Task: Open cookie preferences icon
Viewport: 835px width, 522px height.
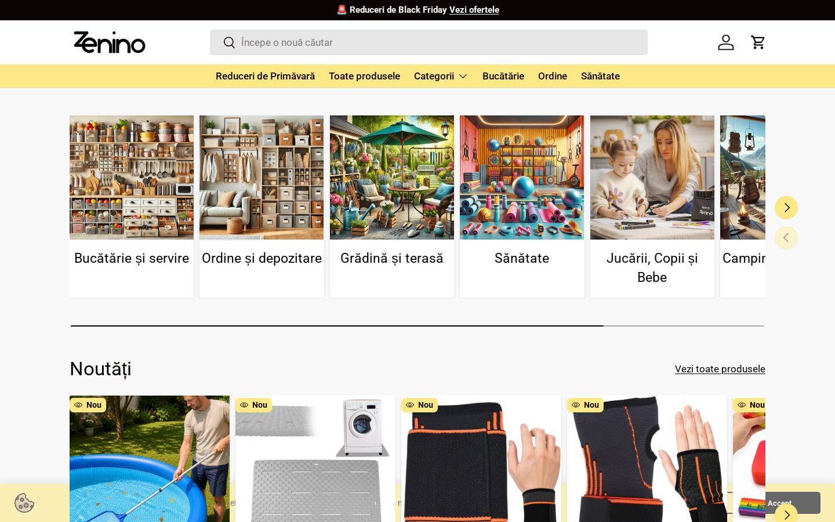Action: point(24,503)
